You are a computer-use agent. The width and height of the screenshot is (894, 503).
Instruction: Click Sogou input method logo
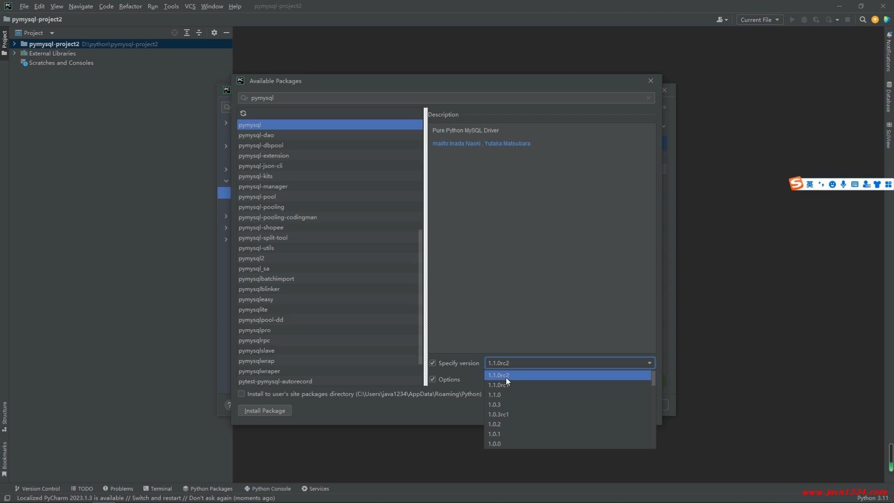(796, 184)
